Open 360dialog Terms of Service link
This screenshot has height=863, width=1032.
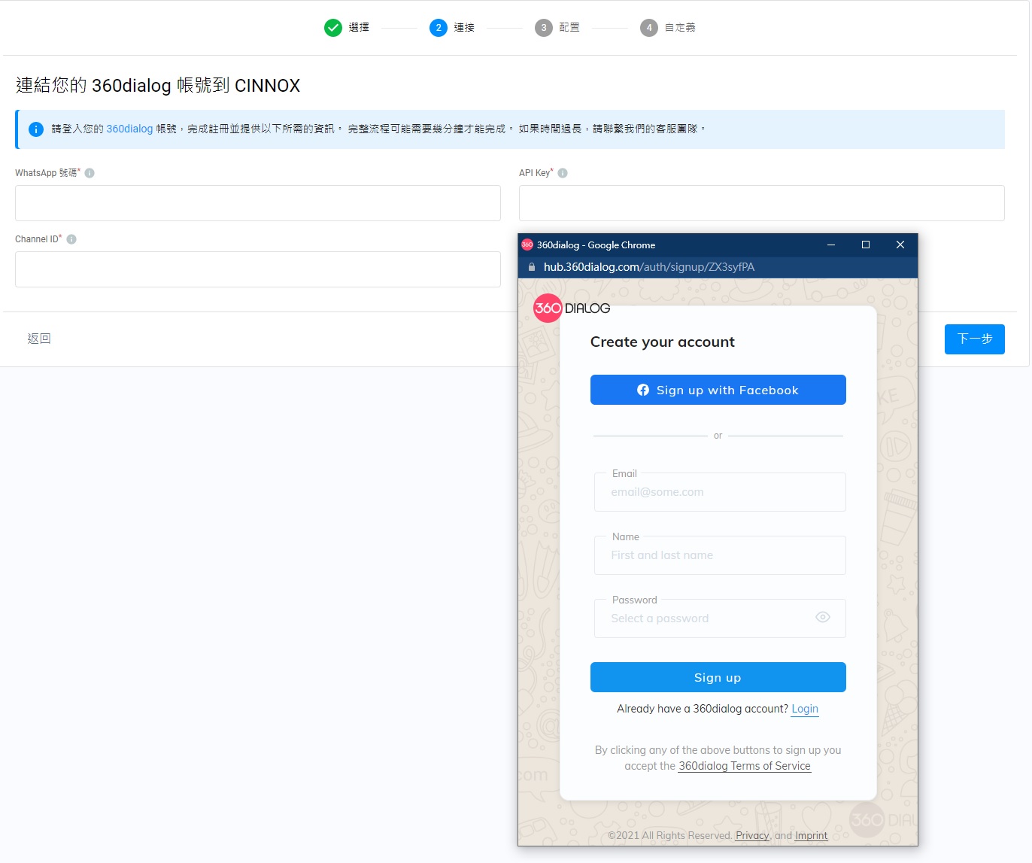tap(745, 766)
